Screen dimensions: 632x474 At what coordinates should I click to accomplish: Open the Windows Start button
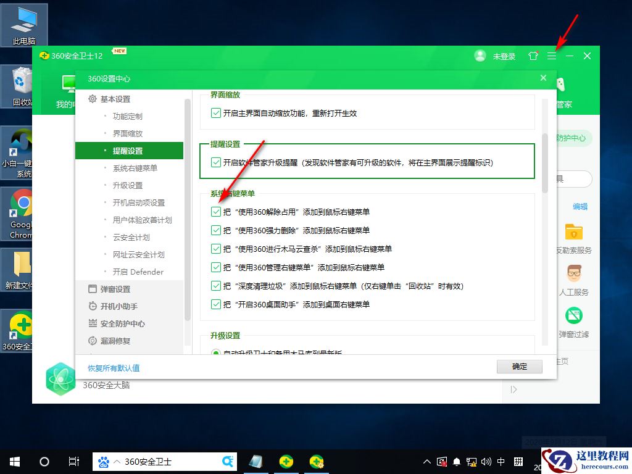click(15, 462)
